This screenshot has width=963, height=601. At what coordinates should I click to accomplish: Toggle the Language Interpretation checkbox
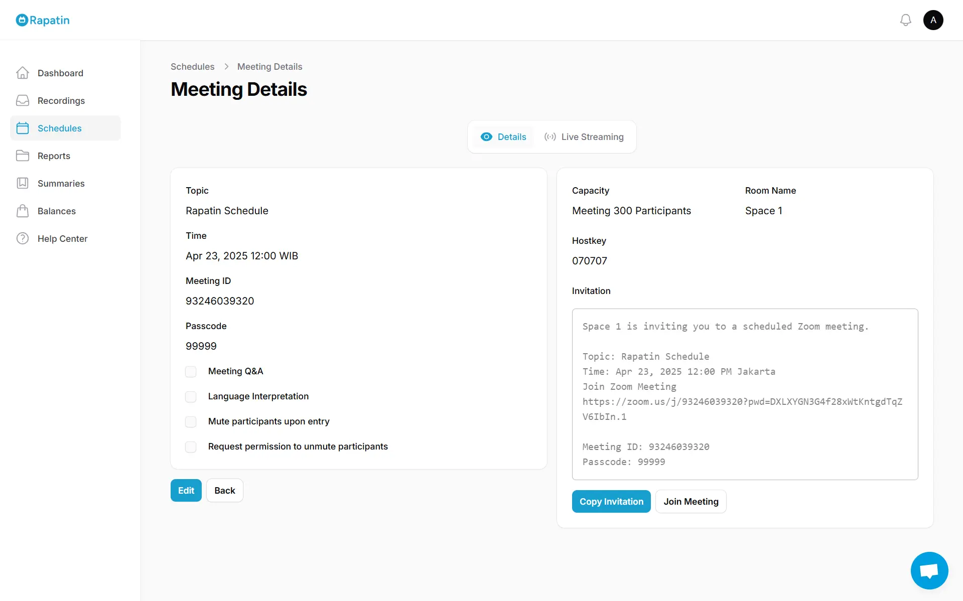point(191,397)
